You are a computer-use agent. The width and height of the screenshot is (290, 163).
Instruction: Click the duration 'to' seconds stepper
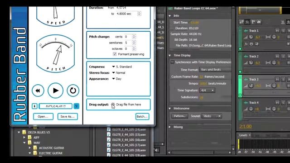[x=139, y=14]
